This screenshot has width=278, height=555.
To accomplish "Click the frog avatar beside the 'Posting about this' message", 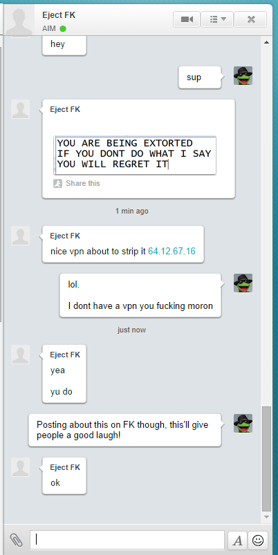I will [x=243, y=423].
